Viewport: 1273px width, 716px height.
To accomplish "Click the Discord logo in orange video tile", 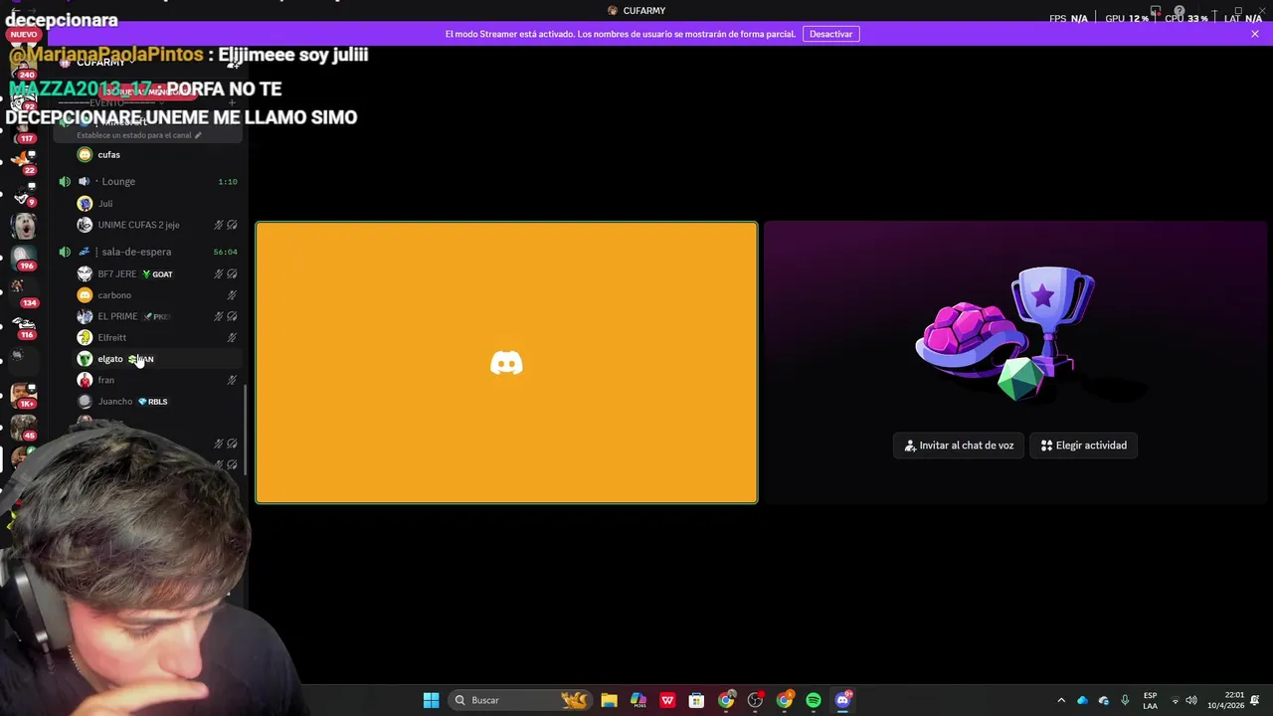I will [506, 363].
